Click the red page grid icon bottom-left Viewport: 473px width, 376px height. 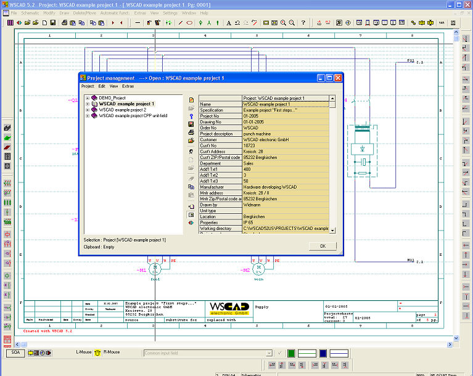tap(7, 339)
